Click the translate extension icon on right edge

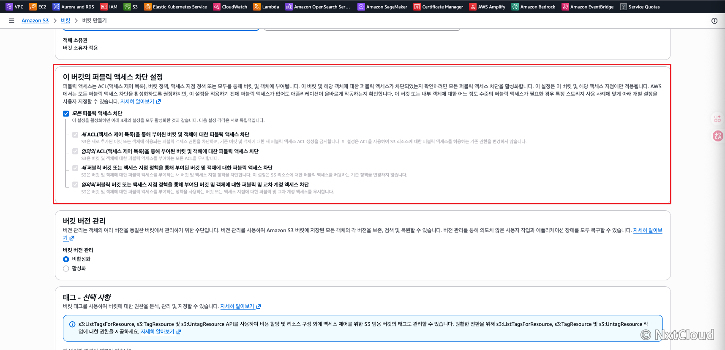pyautogui.click(x=718, y=136)
